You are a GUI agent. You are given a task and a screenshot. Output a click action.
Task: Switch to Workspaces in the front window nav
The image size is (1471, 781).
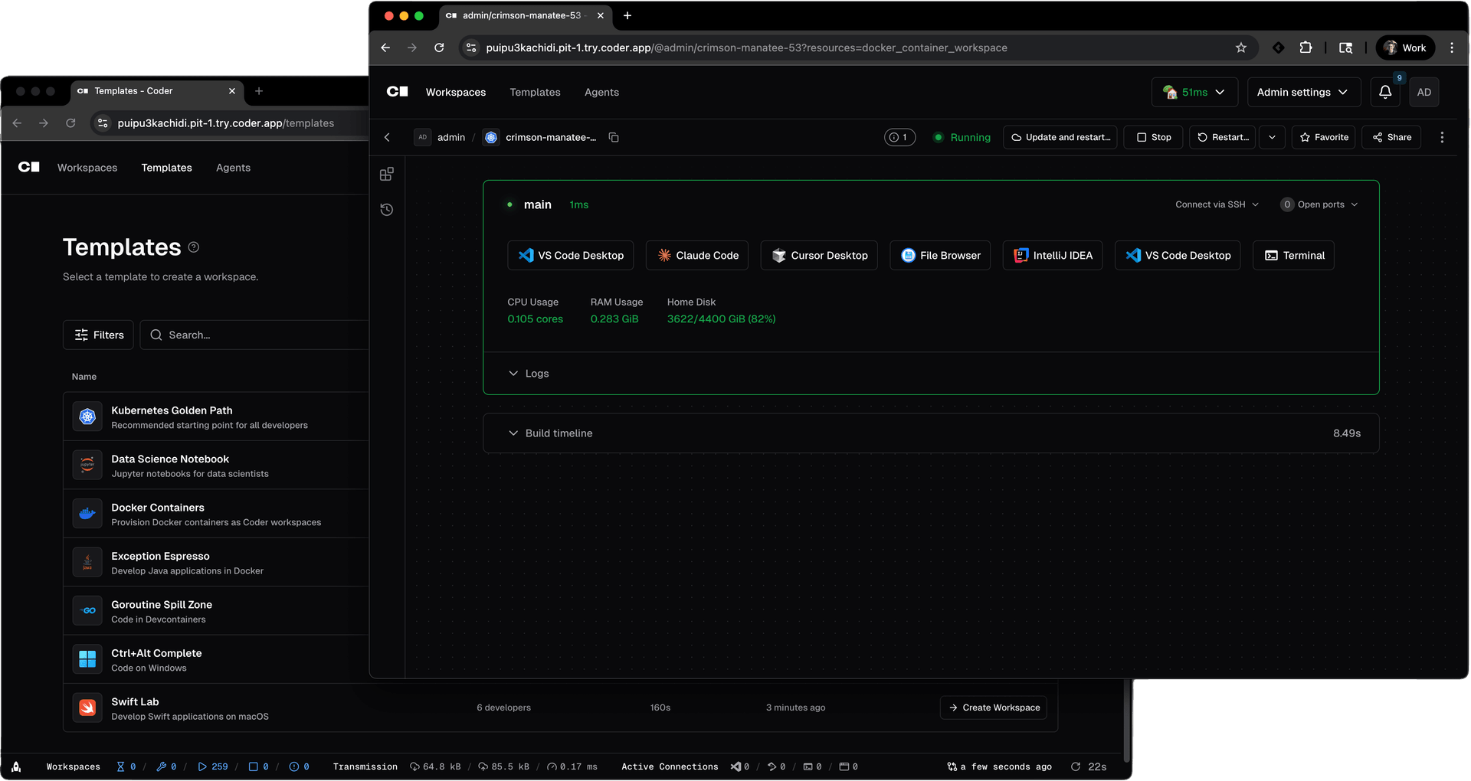pyautogui.click(x=456, y=92)
